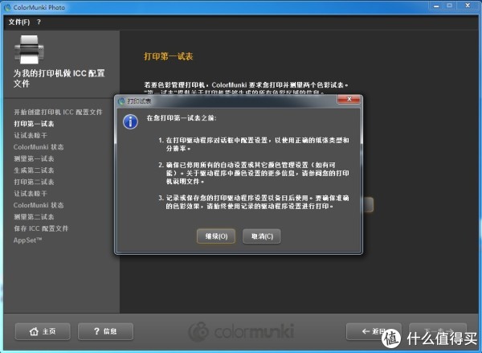Click the blue information icon in dialog
Image resolution: width=482 pixels, height=353 pixels.
[x=130, y=122]
